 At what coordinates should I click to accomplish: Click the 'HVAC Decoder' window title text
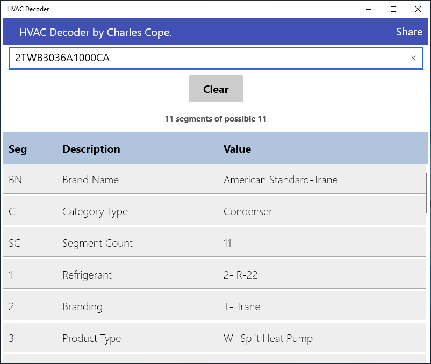(x=28, y=9)
